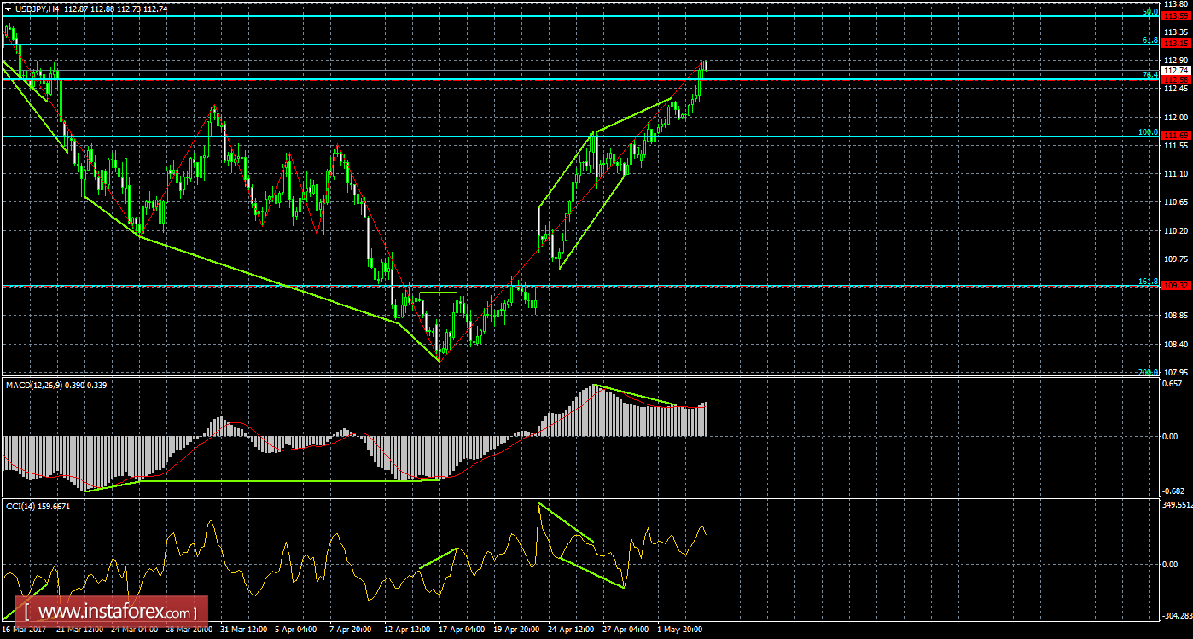Click the 16 Mar 2017 date label
1193x639 pixels.
[26, 630]
